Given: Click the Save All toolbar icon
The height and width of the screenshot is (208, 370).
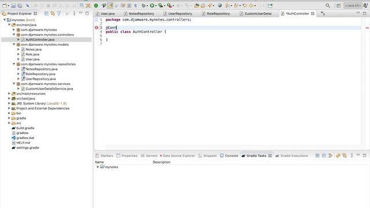Looking at the screenshot, I should (x=20, y=5).
